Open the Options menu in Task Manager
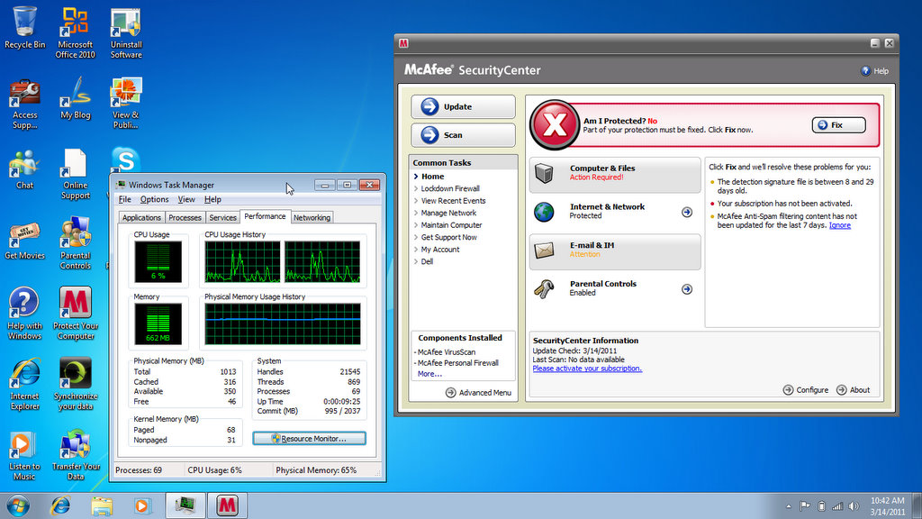This screenshot has width=922, height=519. pos(154,199)
